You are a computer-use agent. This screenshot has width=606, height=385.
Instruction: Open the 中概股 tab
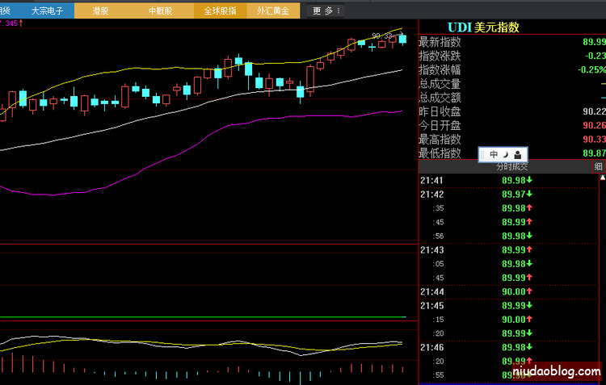pyautogui.click(x=160, y=11)
